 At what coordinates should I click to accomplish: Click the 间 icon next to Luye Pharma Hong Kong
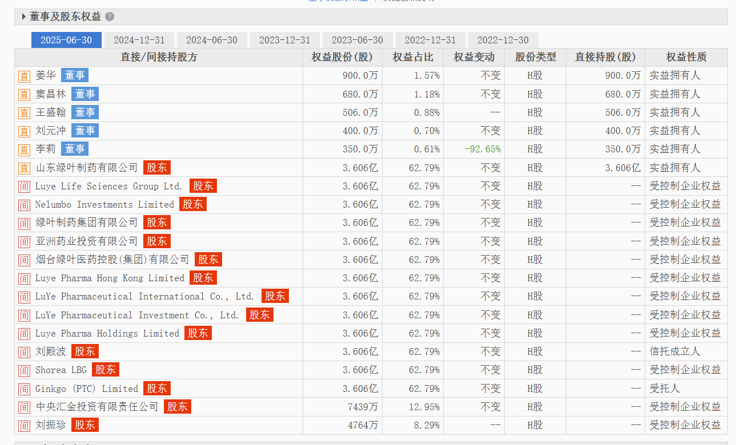(24, 278)
